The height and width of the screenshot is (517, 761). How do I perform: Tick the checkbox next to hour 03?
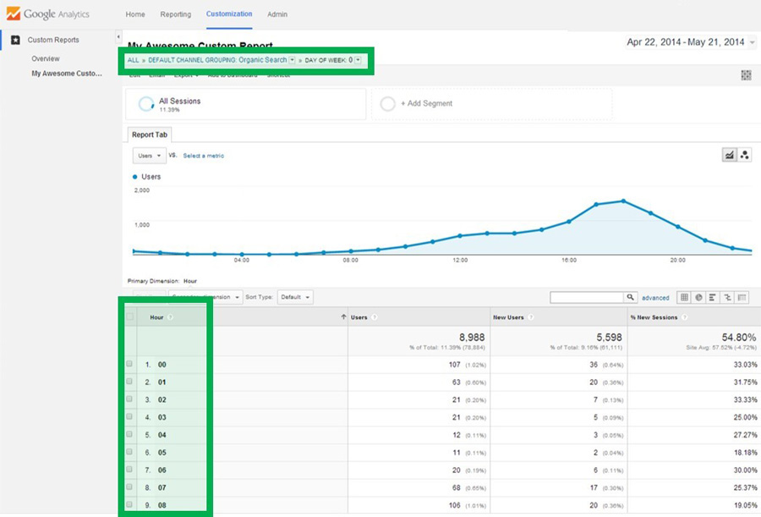pyautogui.click(x=129, y=417)
